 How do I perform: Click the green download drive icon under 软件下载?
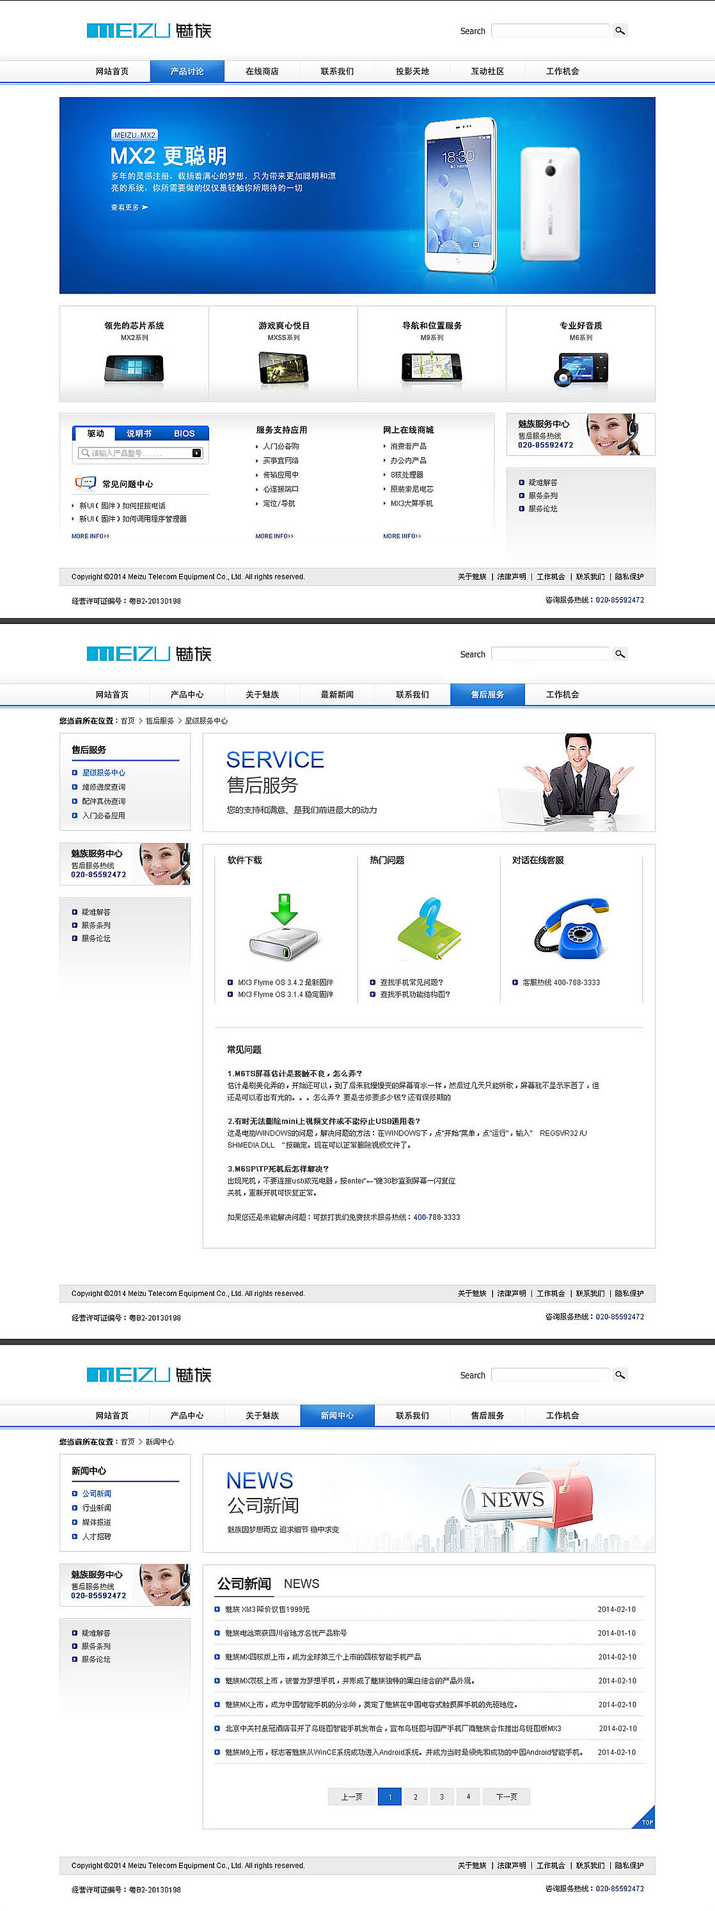283,927
